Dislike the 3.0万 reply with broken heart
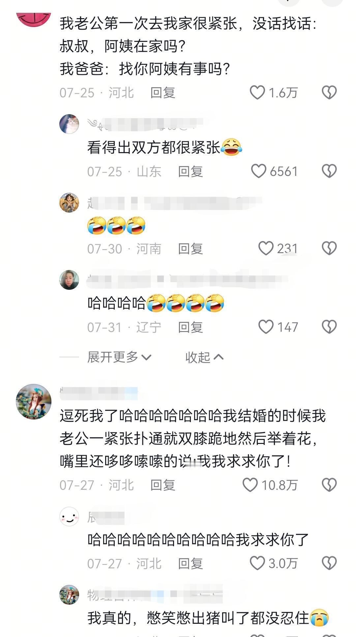The height and width of the screenshot is (637, 356). tap(329, 563)
